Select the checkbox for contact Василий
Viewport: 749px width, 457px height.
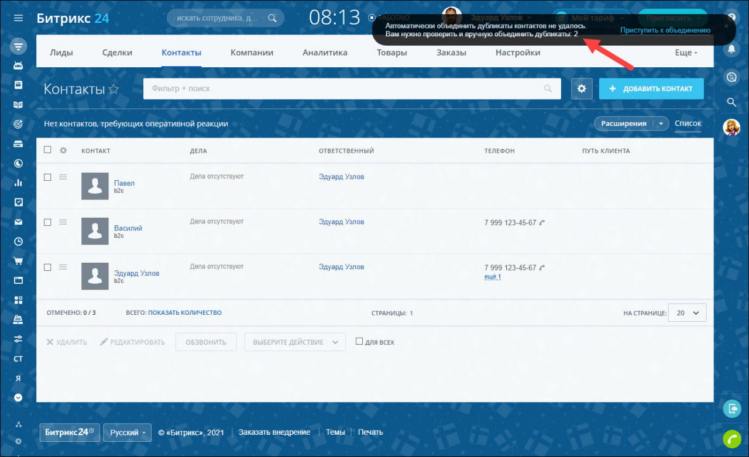click(x=48, y=222)
